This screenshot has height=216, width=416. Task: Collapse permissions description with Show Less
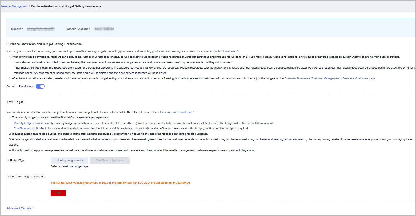tap(228, 51)
